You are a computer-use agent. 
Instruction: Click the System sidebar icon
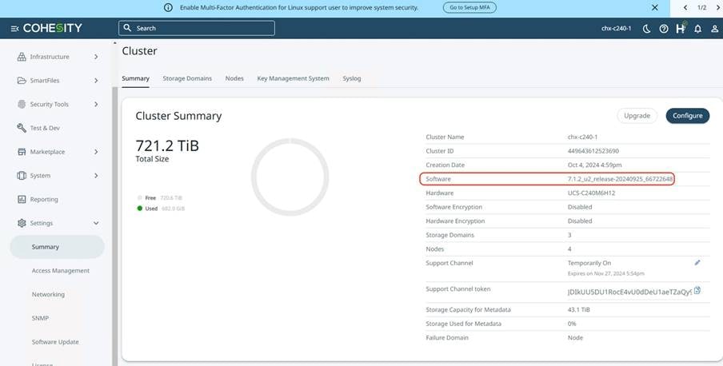(x=22, y=176)
